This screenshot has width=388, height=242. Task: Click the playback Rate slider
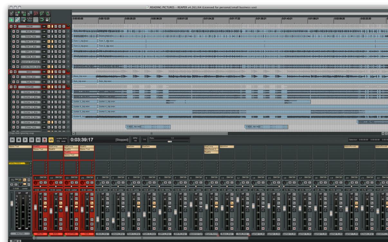(170, 141)
